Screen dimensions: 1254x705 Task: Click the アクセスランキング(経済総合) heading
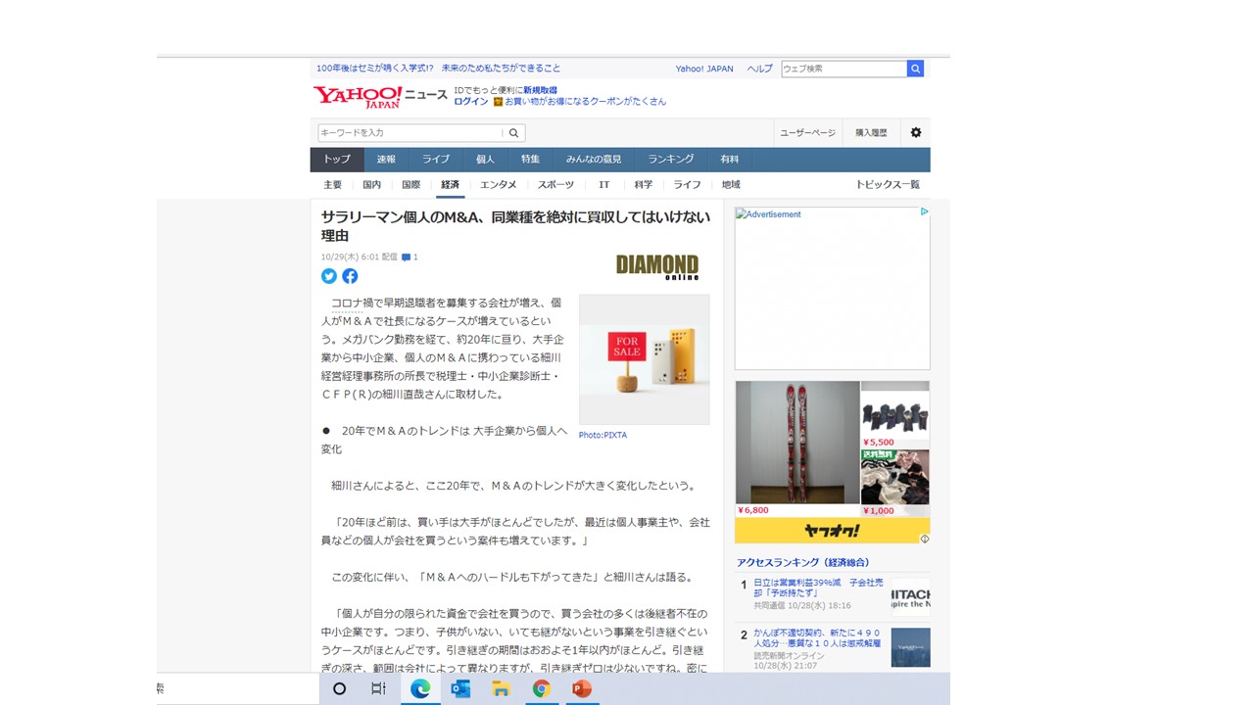point(803,562)
